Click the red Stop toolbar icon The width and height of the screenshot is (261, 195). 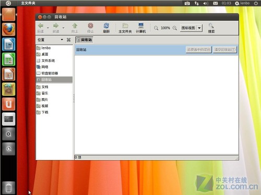90,26
